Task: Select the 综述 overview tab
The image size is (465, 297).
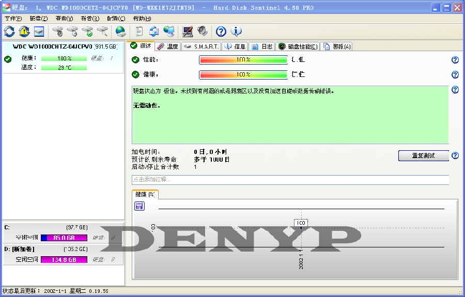Action: (x=141, y=45)
